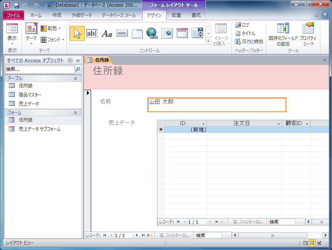Add a タイトル to the form
Image resolution: width=332 pixels, height=250 pixels.
click(245, 33)
